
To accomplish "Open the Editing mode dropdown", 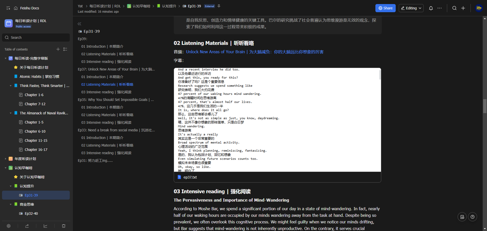I will coord(411,8).
